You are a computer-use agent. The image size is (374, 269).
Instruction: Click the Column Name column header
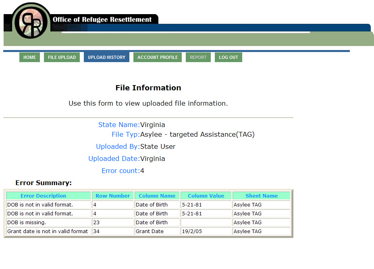[x=157, y=196]
